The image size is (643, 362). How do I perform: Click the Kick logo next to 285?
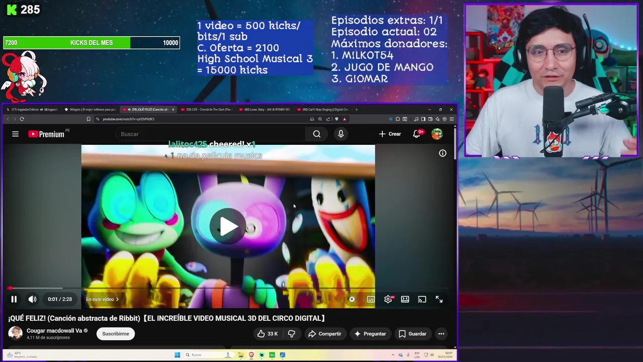(x=12, y=10)
